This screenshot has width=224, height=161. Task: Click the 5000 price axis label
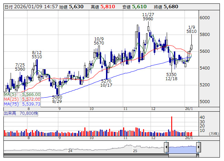(x=205, y=102)
